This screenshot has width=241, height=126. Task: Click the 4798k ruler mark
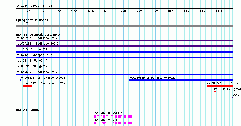coord(123,11)
